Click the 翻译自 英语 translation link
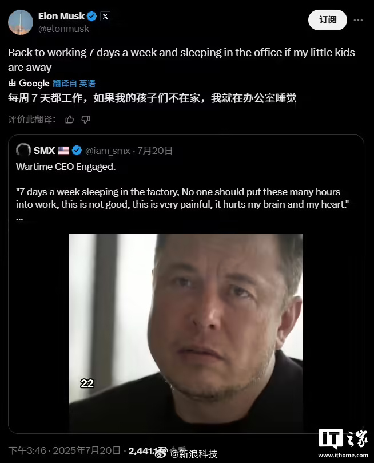The width and height of the screenshot is (374, 463). [x=74, y=84]
